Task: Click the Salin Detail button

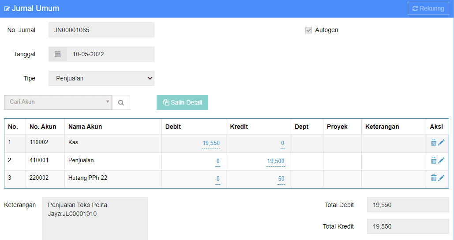Action: click(182, 102)
